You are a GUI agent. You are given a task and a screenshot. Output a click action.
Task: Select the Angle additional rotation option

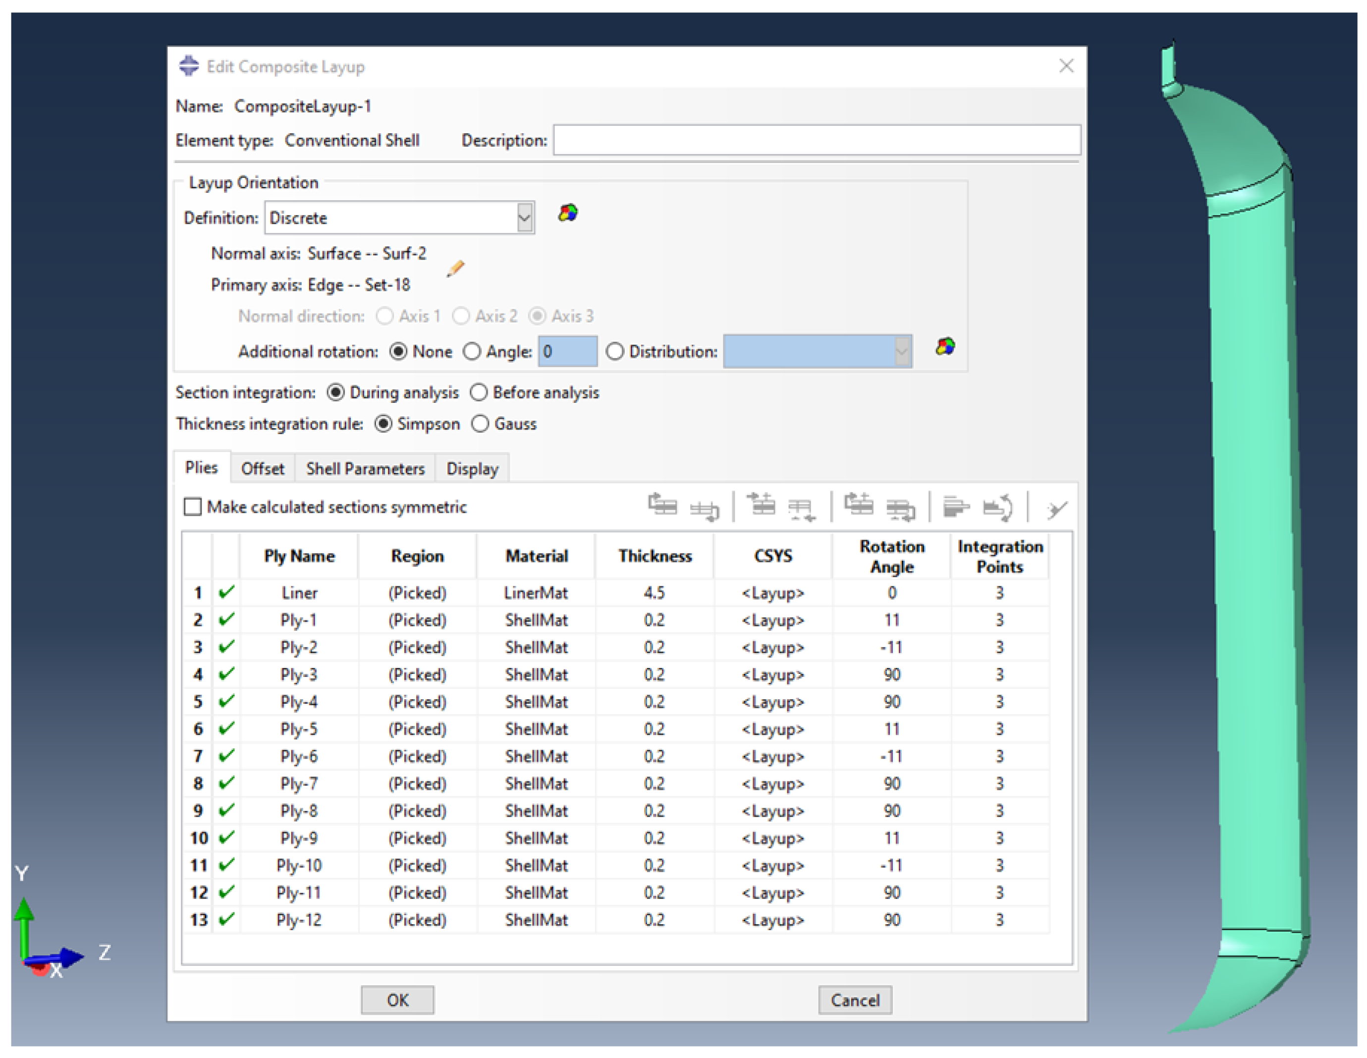coord(472,352)
